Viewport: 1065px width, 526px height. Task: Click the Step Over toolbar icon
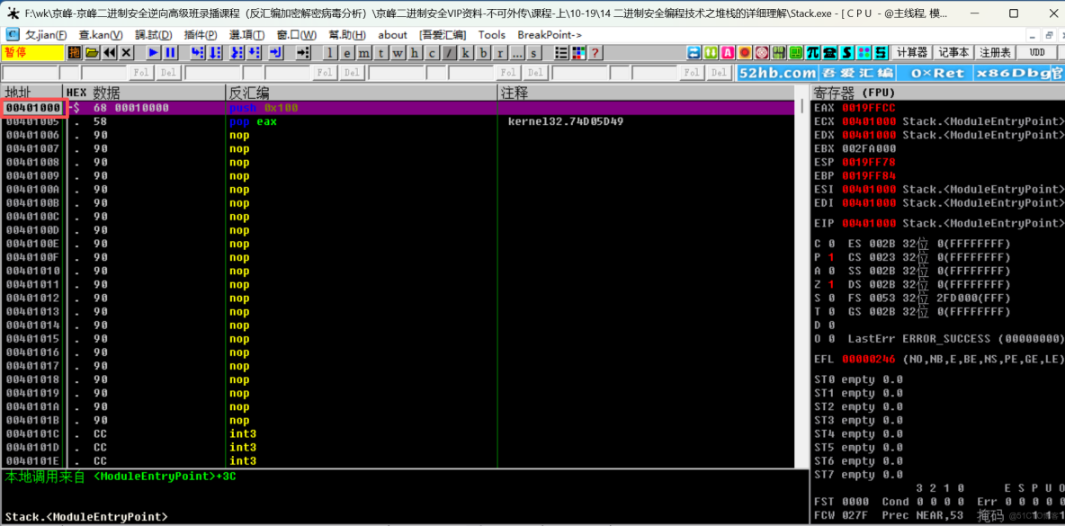click(215, 52)
